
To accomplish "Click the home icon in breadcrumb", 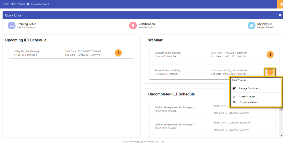I will [x=28, y=4].
